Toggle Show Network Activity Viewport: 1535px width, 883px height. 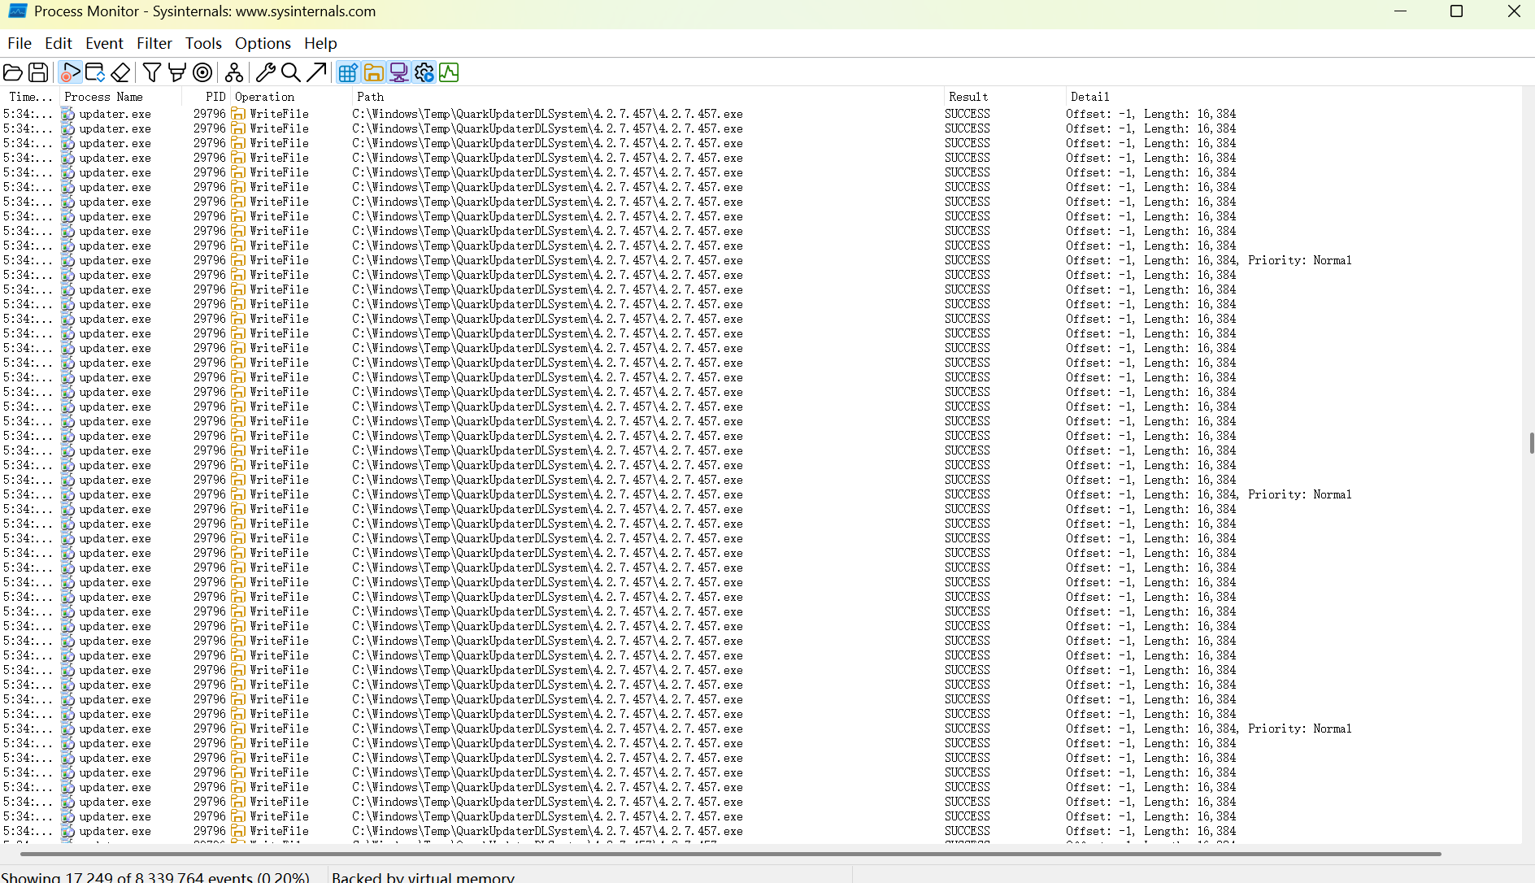pyautogui.click(x=398, y=72)
